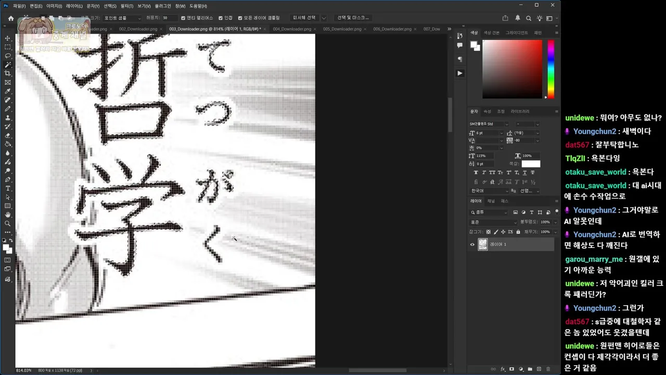Click the 피사체 선택 button
Image resolution: width=666 pixels, height=375 pixels.
coord(304,18)
